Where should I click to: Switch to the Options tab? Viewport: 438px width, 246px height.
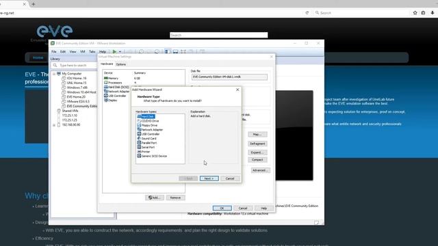click(121, 64)
